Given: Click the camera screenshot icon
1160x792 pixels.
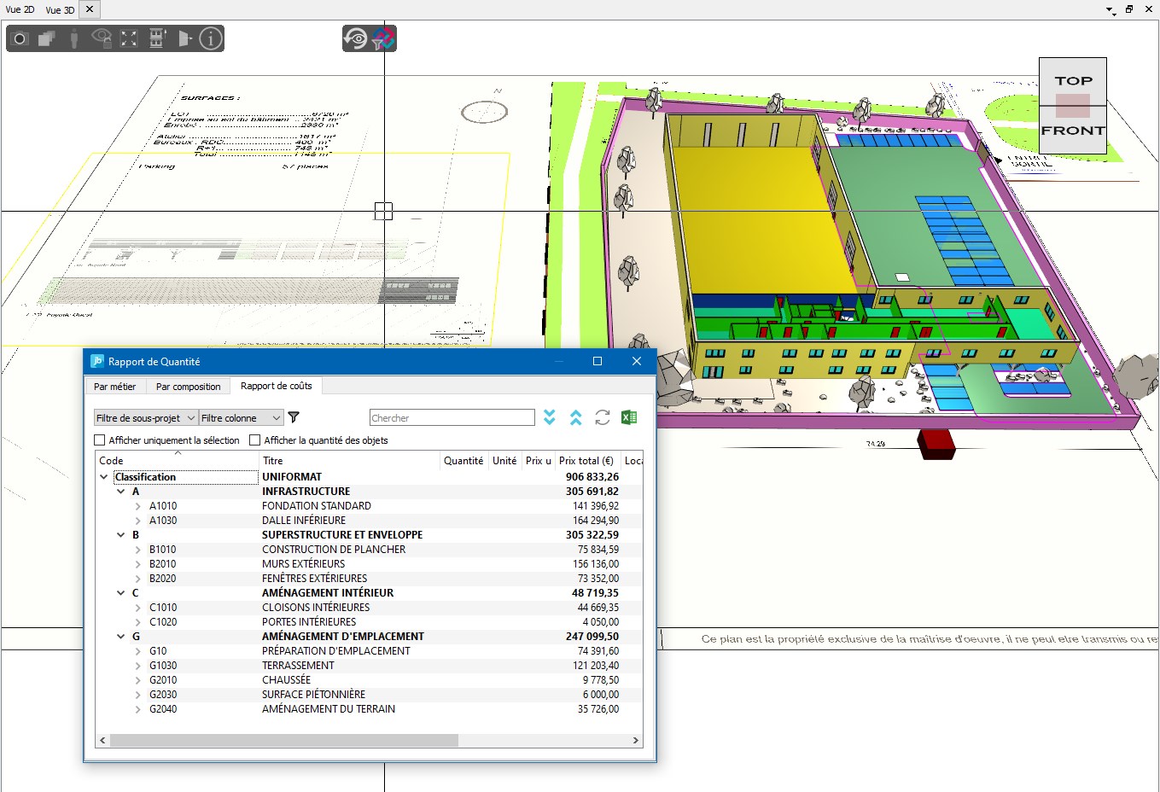Looking at the screenshot, I should pos(20,38).
